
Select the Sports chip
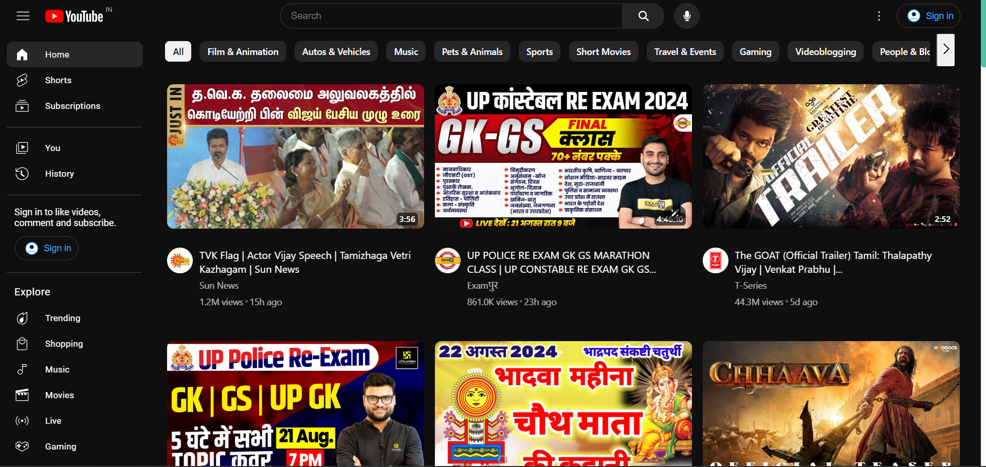[539, 51]
